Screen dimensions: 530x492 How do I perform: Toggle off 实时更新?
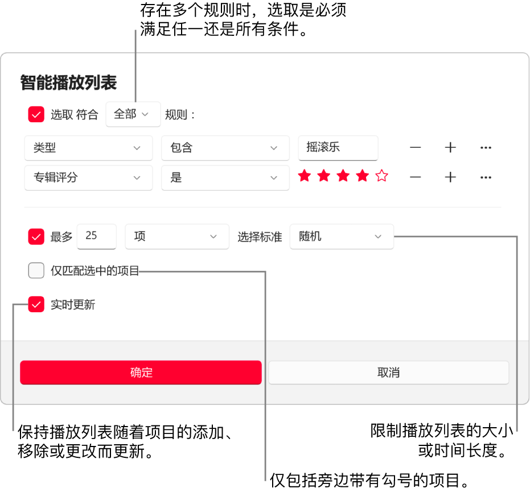pyautogui.click(x=36, y=305)
